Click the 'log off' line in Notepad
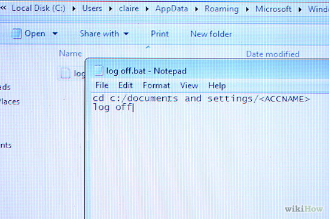 (113, 107)
